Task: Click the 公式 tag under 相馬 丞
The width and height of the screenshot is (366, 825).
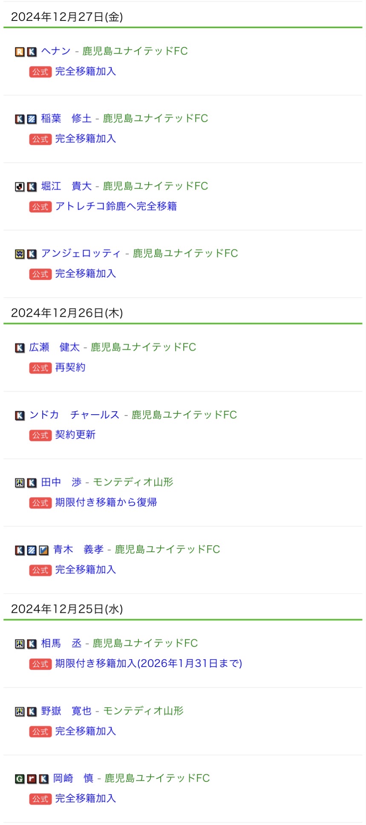Action: click(x=40, y=664)
